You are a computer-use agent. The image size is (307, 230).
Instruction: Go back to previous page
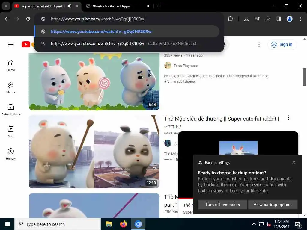pyautogui.click(x=7, y=19)
